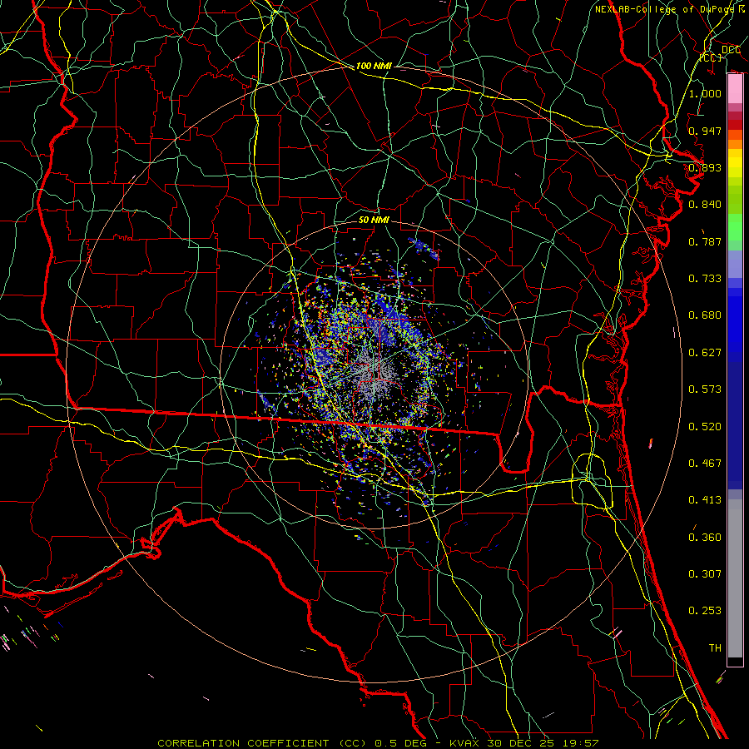Click the 0.787 legend value

(x=705, y=241)
